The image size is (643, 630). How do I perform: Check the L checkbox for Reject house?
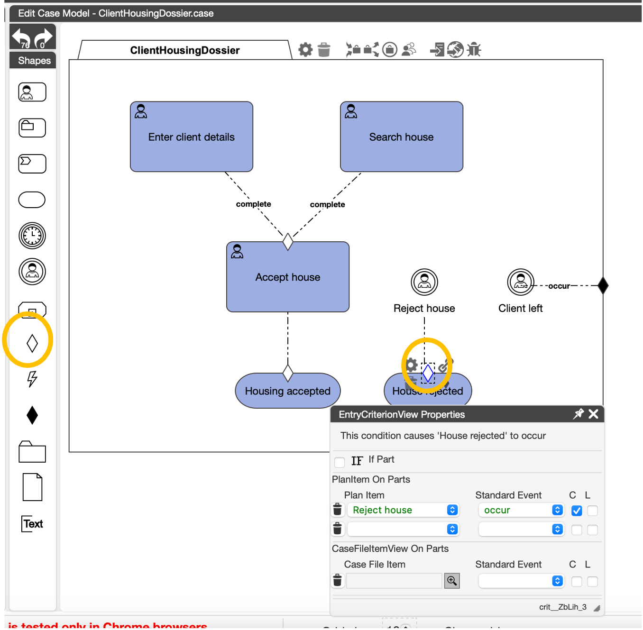(592, 511)
